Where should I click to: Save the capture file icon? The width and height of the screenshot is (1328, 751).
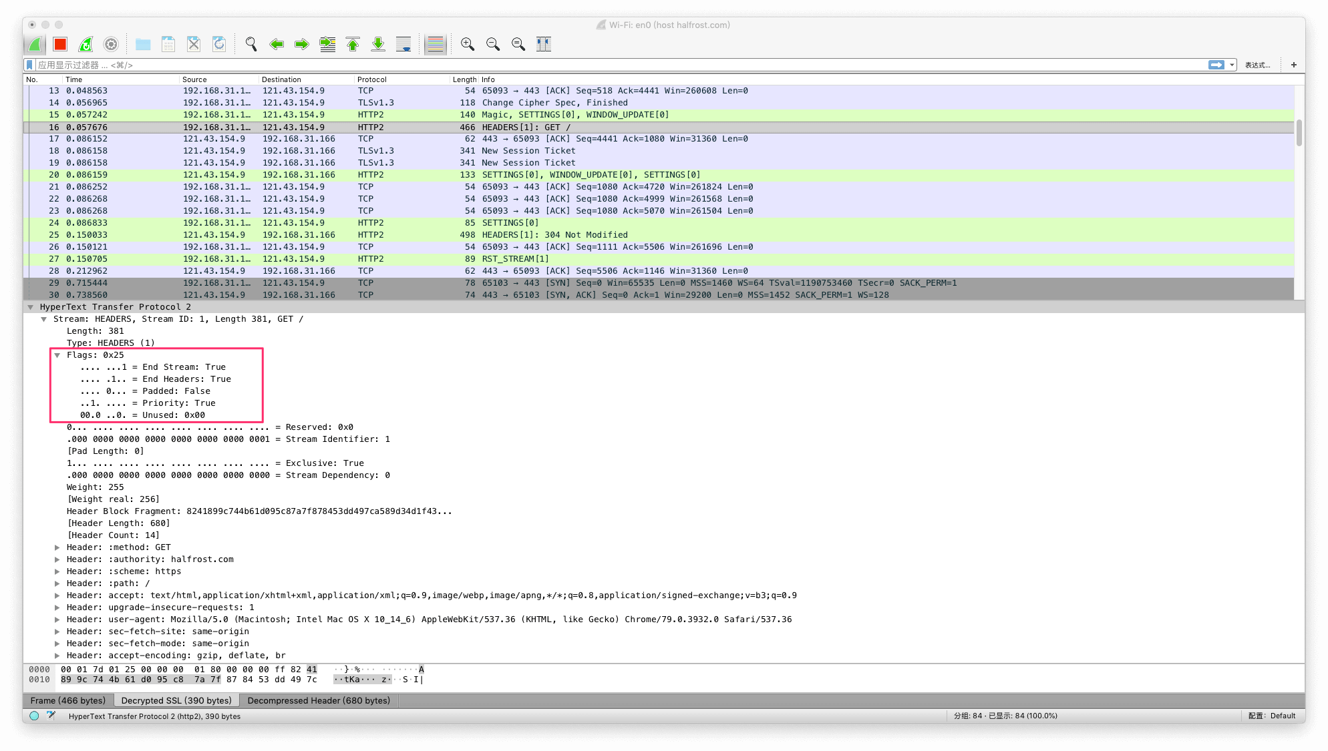168,44
